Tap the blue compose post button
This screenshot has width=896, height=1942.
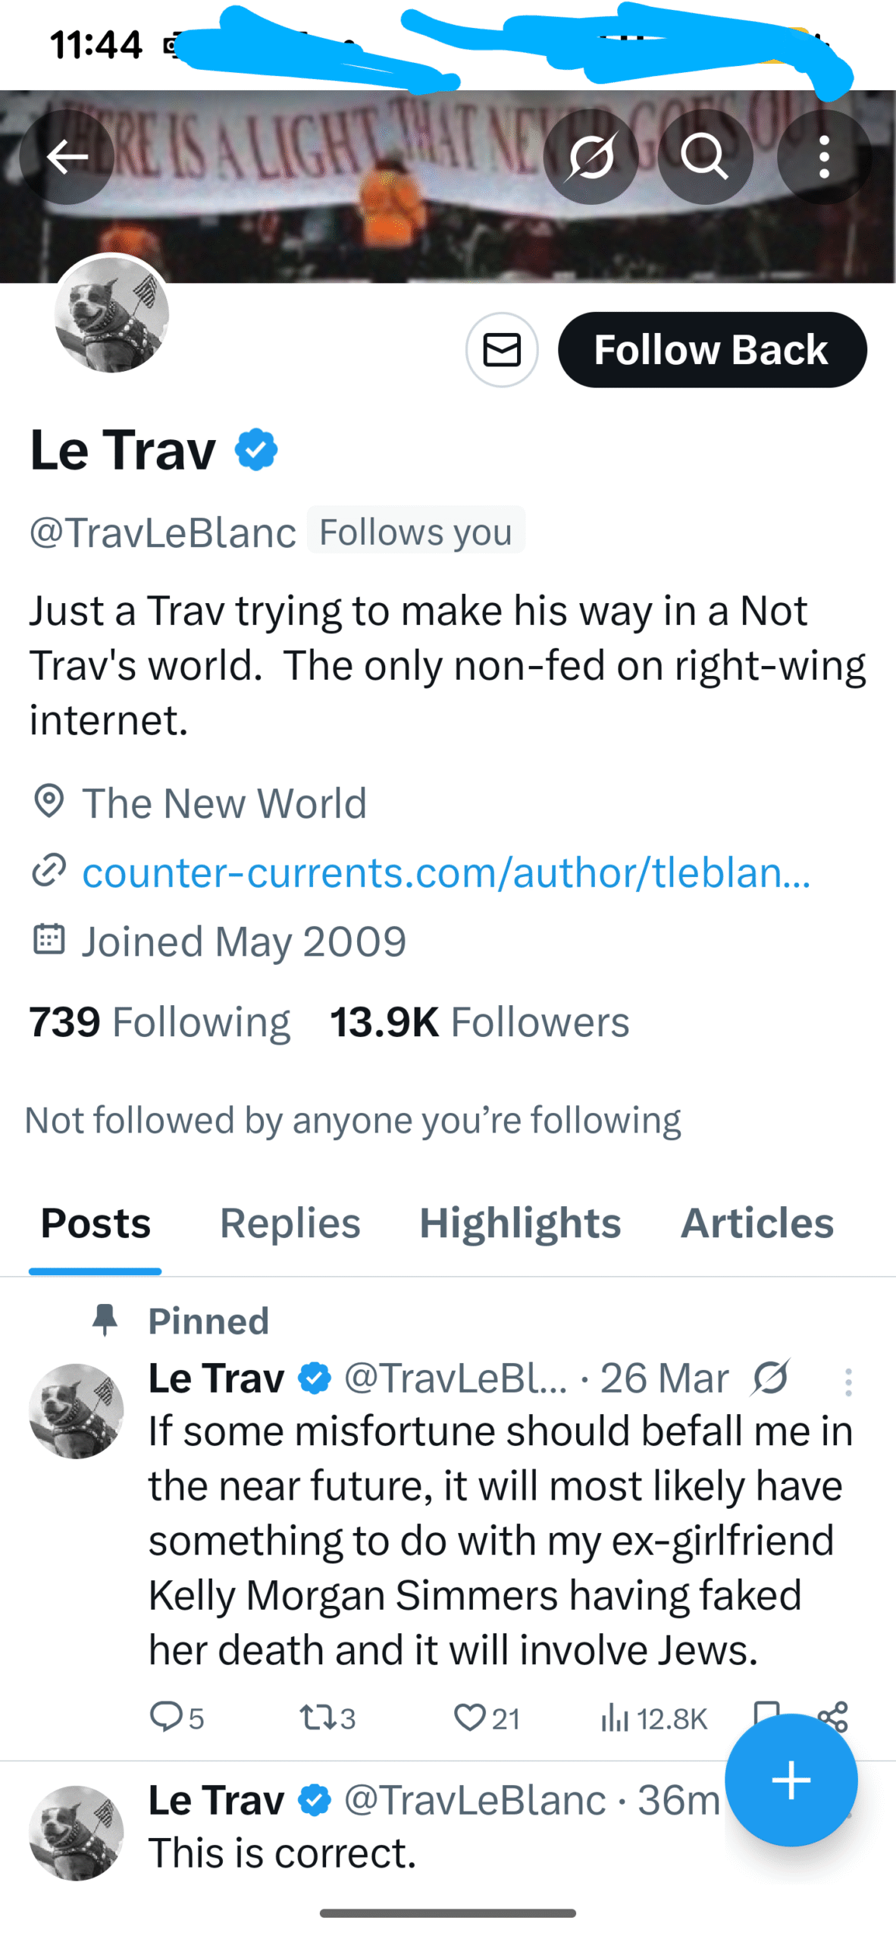click(791, 1779)
